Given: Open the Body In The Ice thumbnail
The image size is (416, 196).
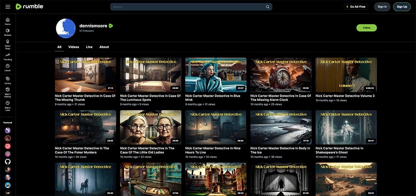Looking at the screenshot, I should (x=281, y=127).
